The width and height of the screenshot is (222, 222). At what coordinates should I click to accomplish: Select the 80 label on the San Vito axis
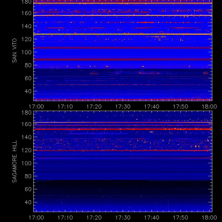coord(28,65)
